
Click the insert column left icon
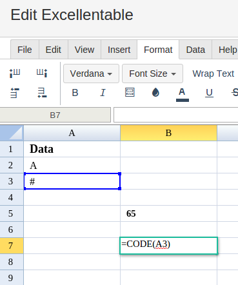pyautogui.click(x=15, y=74)
